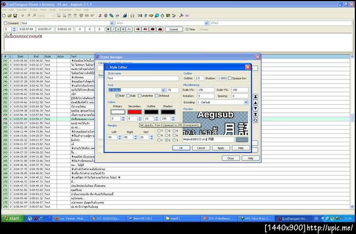The width and height of the screenshot is (356, 234).
Task: Click move style to top arrow icon
Action: click(255, 97)
